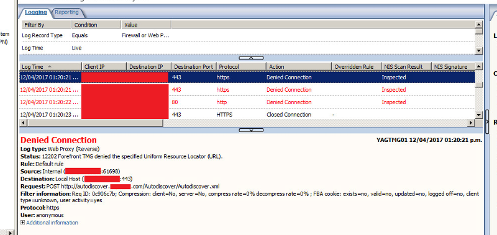Sort by Protocol column header
Viewport: 497px width, 235px height.
click(x=242, y=67)
